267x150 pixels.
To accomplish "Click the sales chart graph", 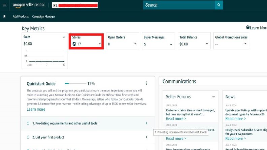I will coord(45,58).
